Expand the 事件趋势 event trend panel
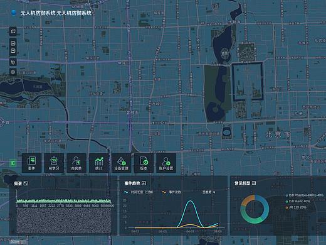The width and height of the screenshot is (326, 245). (144, 183)
